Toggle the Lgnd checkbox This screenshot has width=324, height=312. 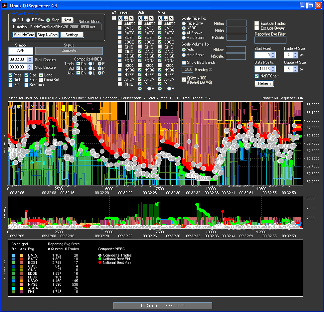[x=41, y=75]
